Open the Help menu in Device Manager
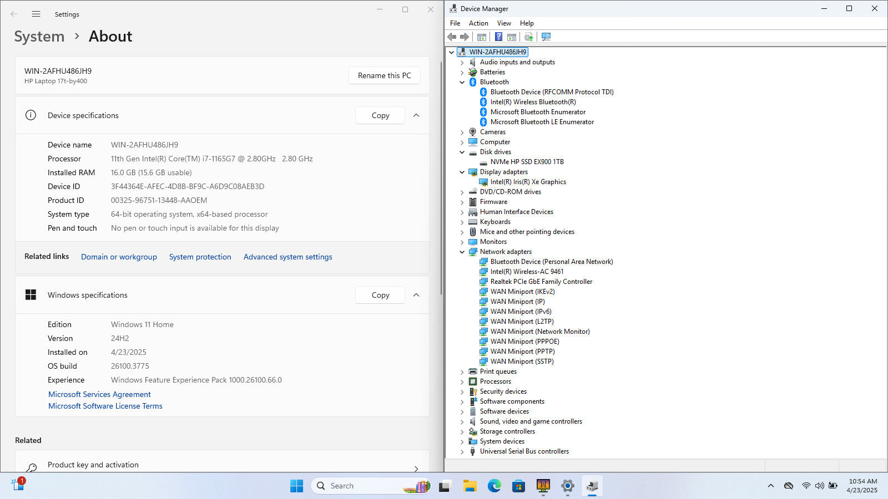Screen dimensions: 888x499 (527, 23)
